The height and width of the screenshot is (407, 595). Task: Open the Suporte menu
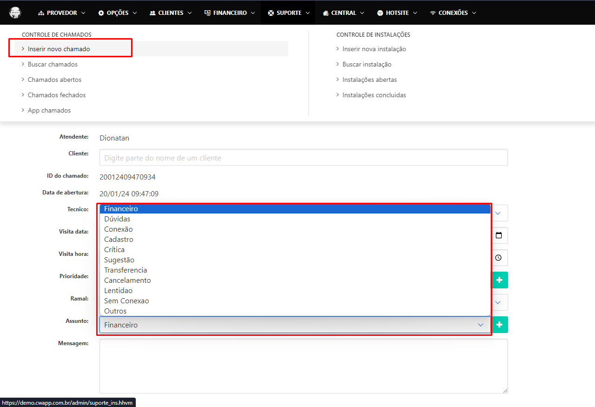288,13
